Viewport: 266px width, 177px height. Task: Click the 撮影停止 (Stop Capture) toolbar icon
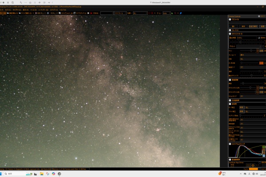point(36,13)
